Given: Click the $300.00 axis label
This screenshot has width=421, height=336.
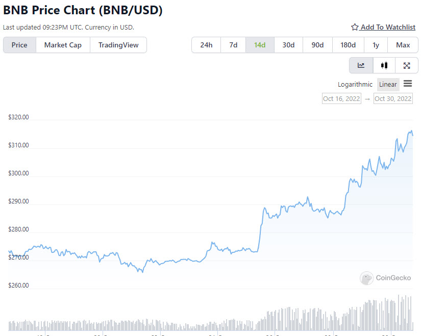Looking at the screenshot, I should (18, 173).
